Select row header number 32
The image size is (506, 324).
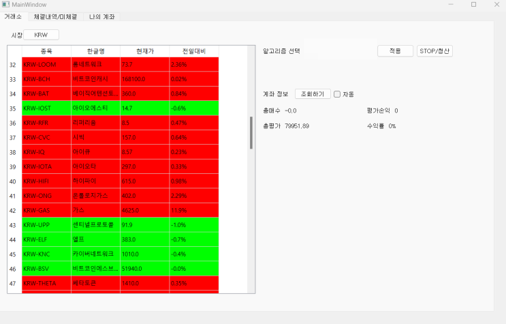point(14,65)
